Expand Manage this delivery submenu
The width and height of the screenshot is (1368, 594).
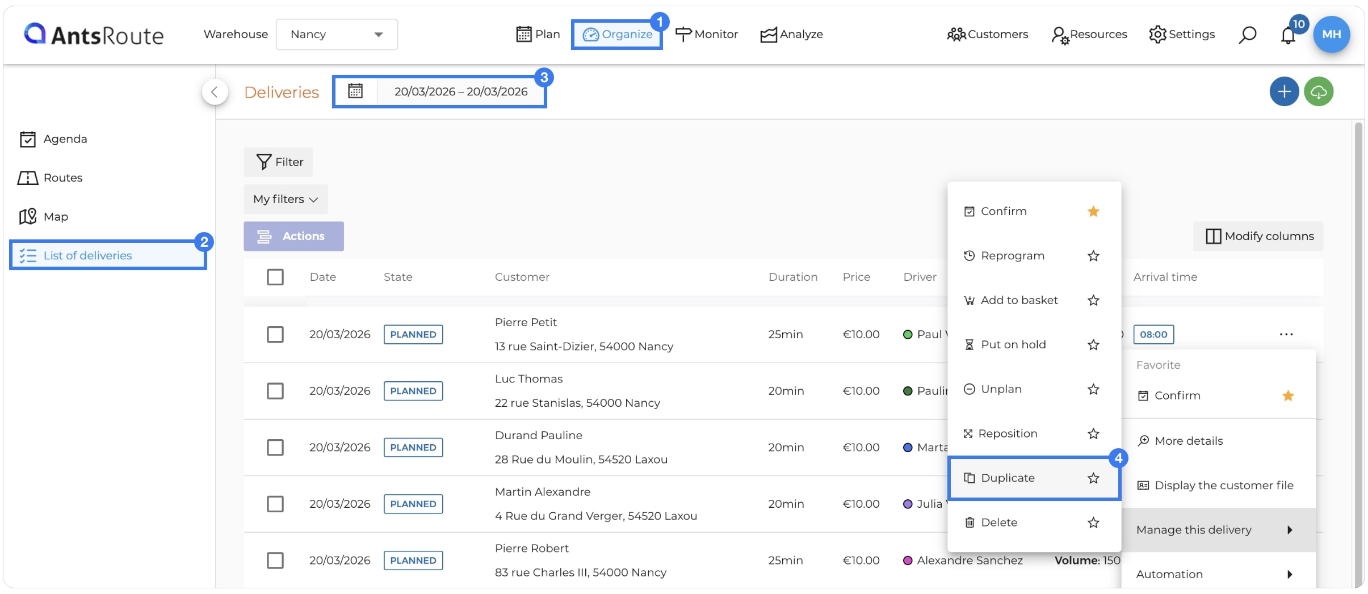(x=1218, y=530)
